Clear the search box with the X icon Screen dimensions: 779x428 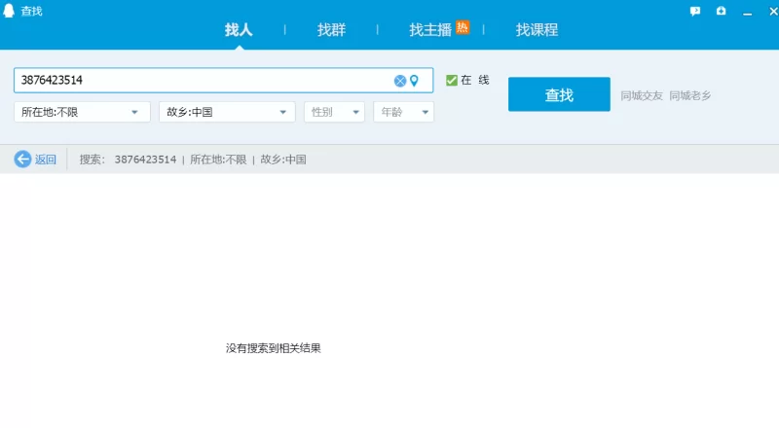point(399,81)
